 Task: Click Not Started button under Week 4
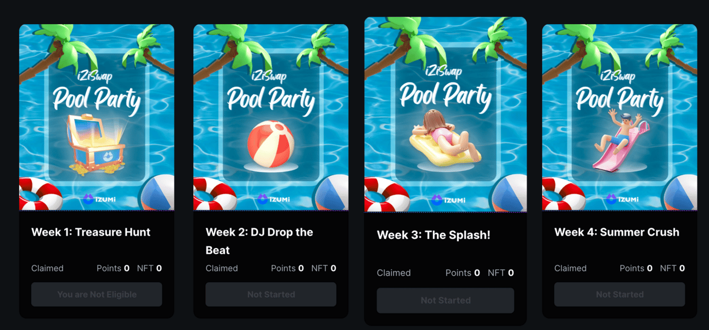pyautogui.click(x=620, y=294)
